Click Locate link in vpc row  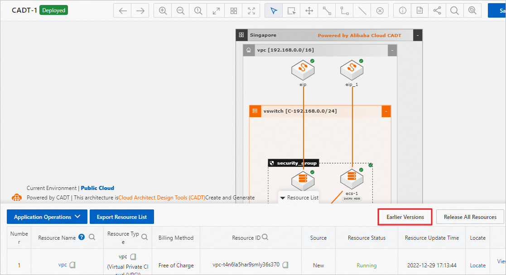477,266
